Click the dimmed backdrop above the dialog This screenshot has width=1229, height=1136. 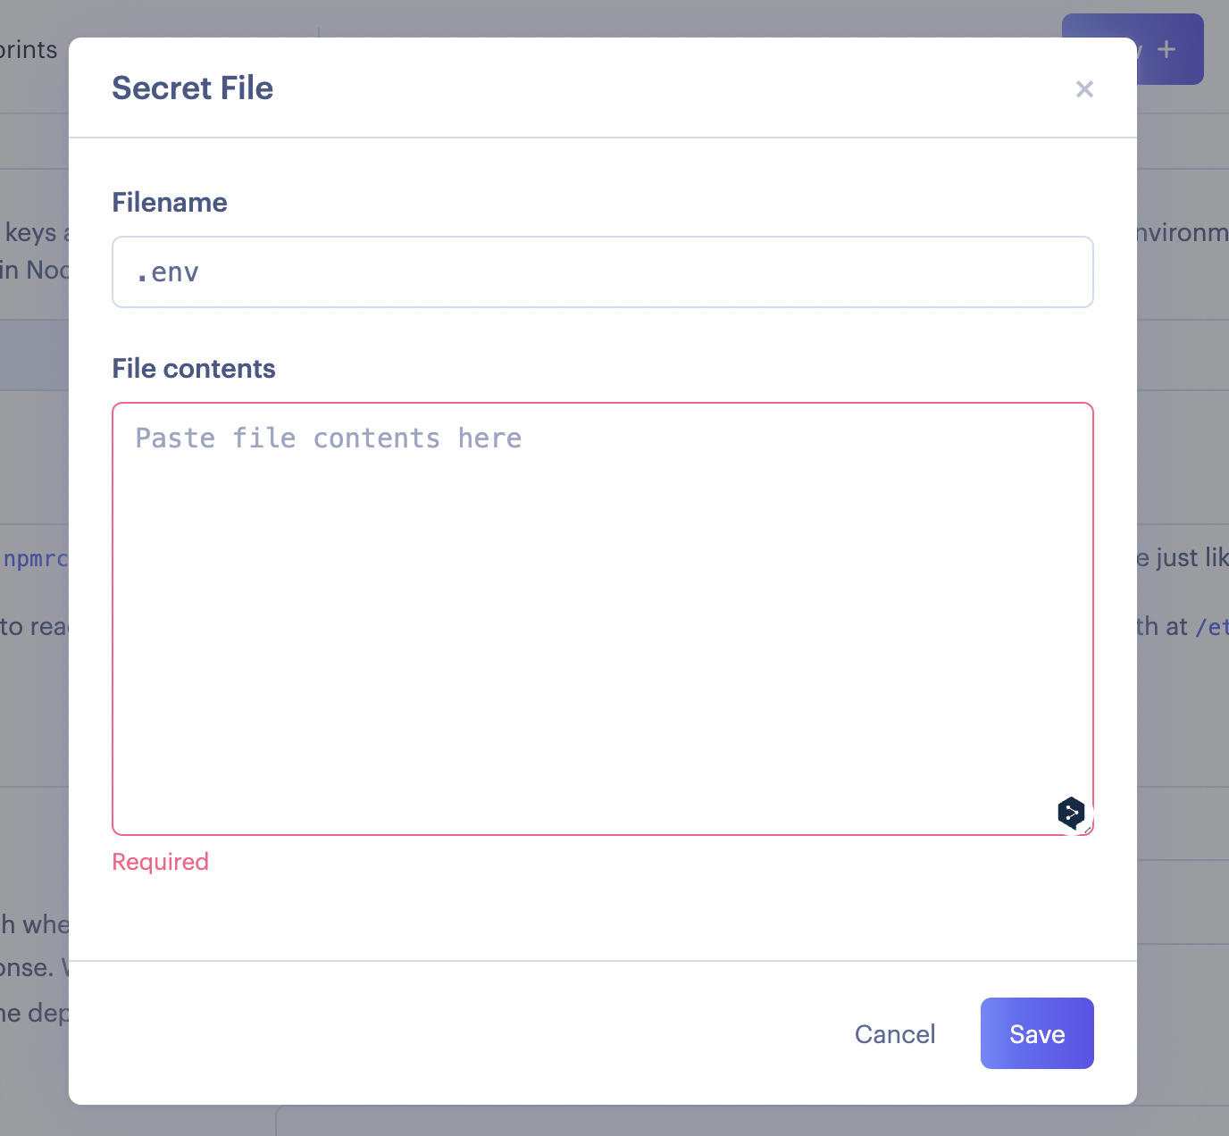coord(625,16)
